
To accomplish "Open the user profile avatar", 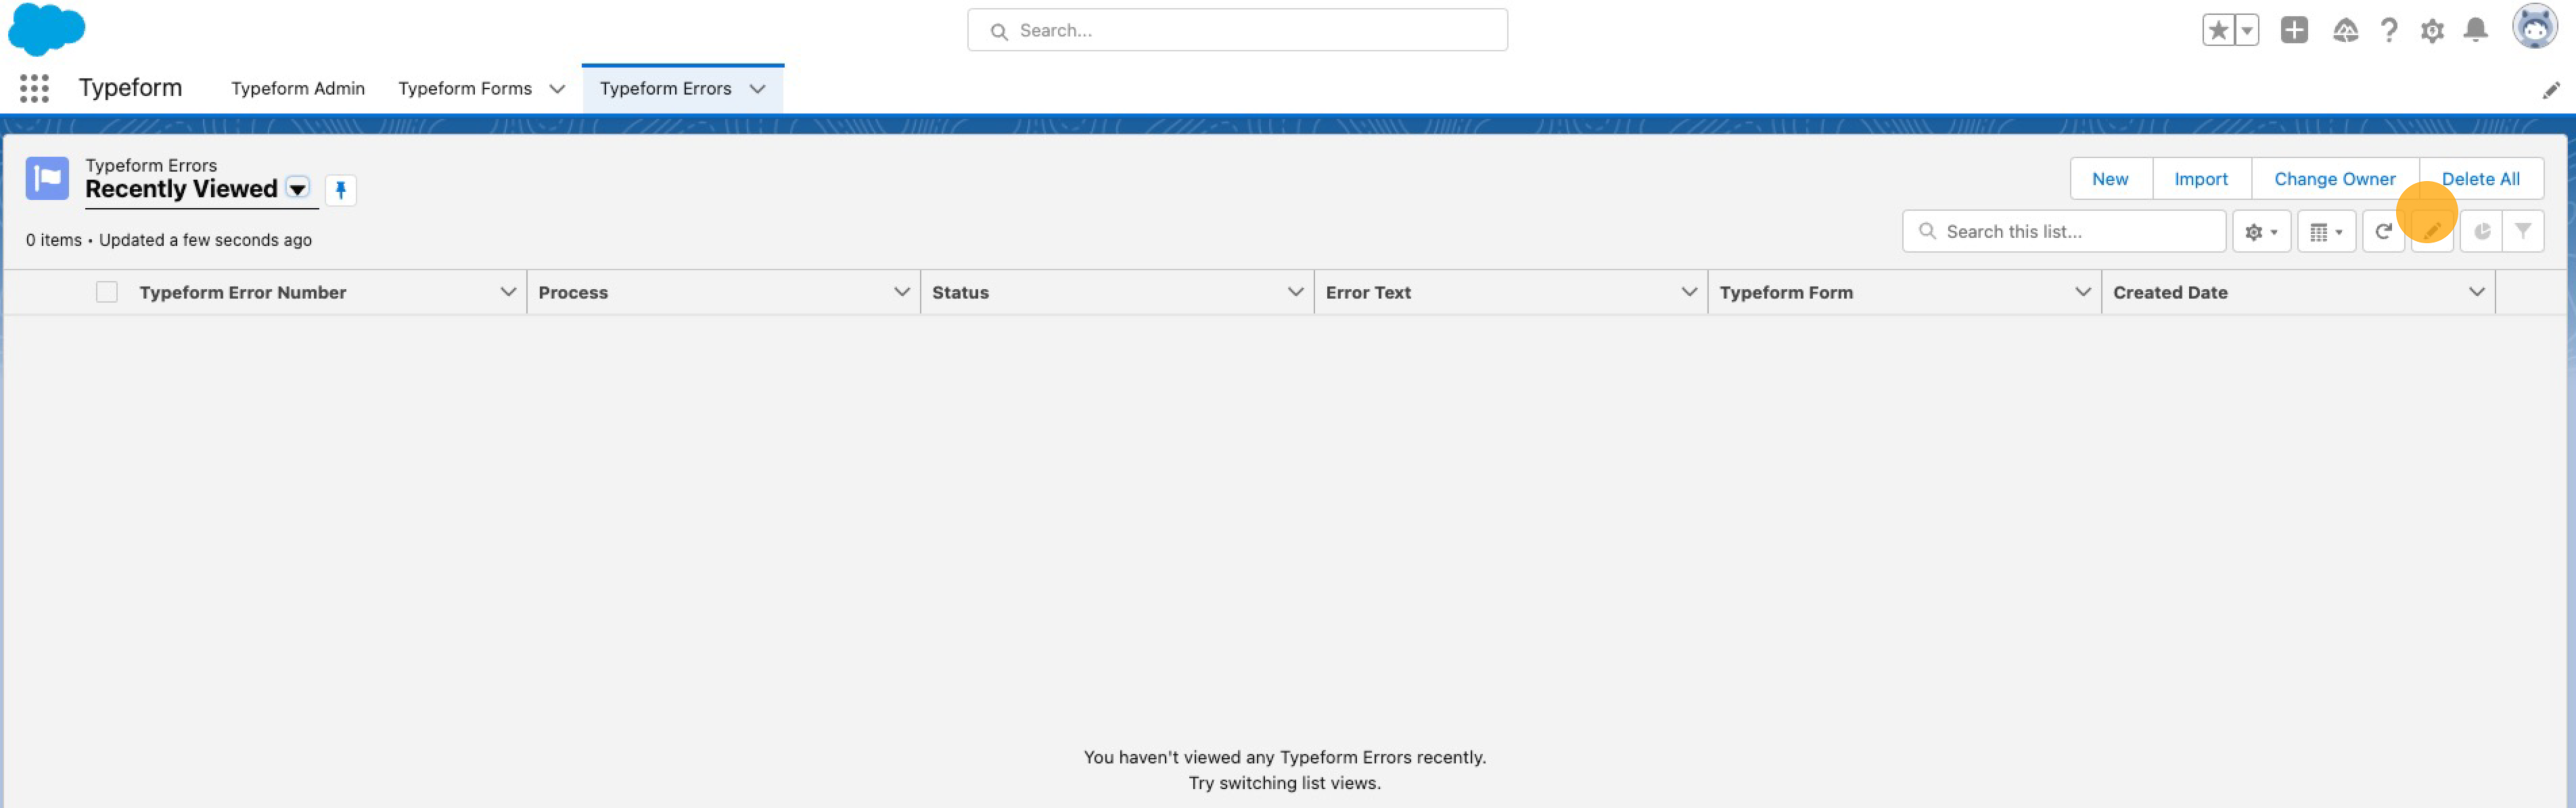I will tap(2534, 27).
